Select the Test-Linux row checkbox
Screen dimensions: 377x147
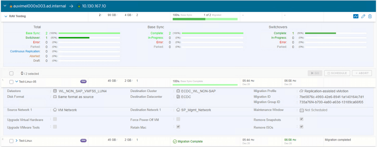[x=11, y=141]
